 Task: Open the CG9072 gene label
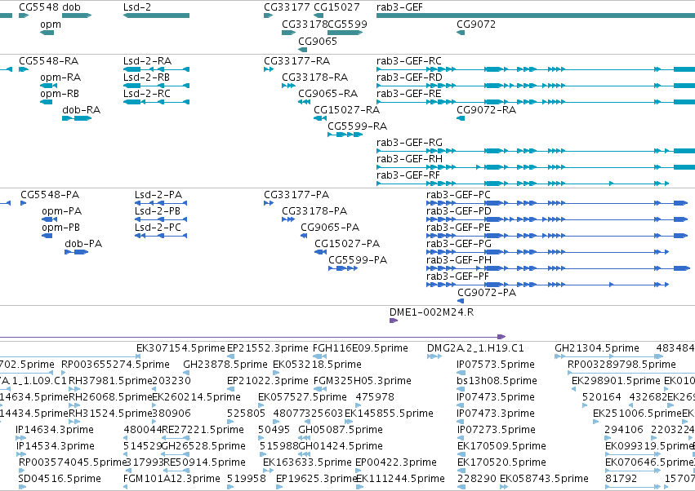(x=476, y=24)
